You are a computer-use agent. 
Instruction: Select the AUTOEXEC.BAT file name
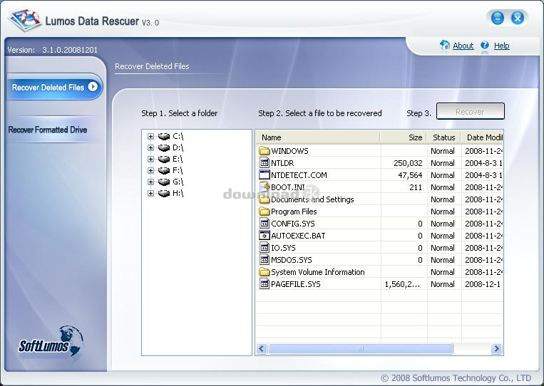298,236
